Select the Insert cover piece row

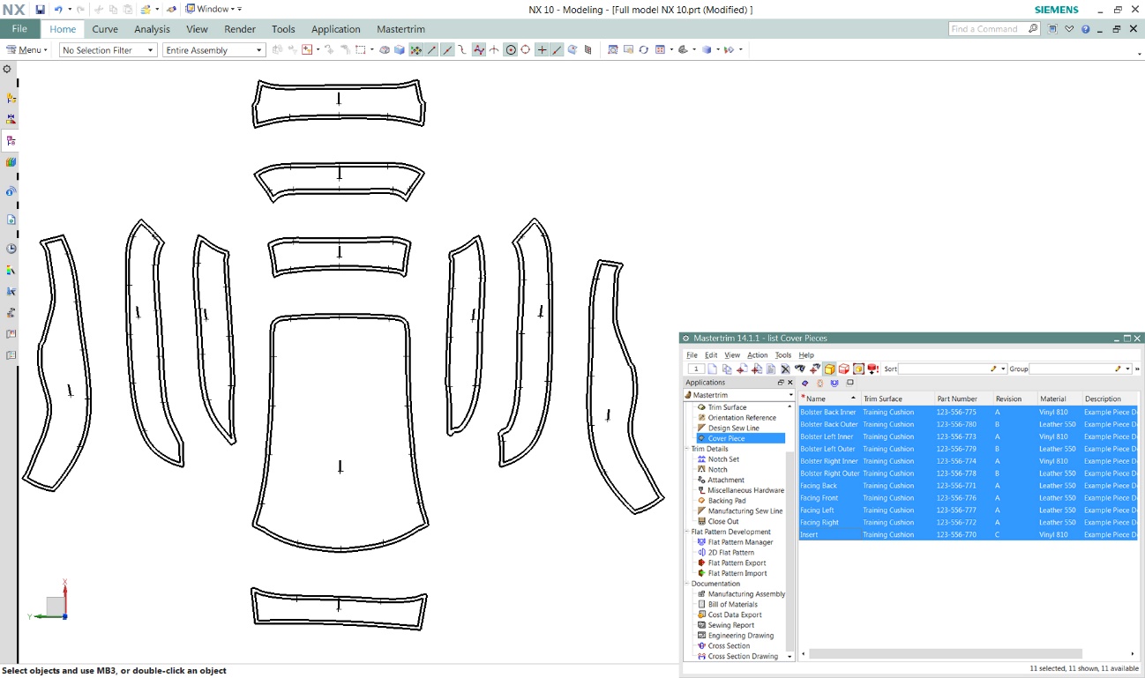(969, 534)
